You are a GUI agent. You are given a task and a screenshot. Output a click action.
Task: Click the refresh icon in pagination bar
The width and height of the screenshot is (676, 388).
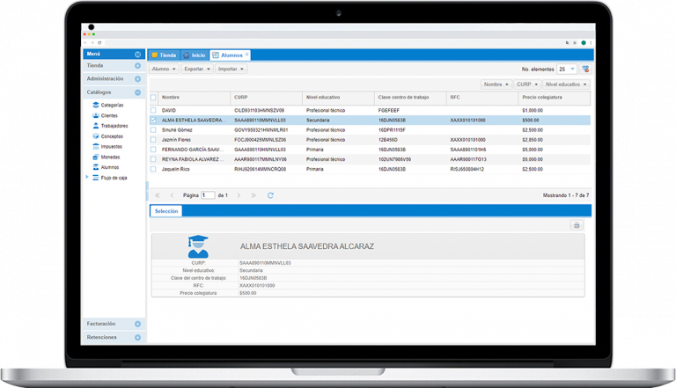[x=270, y=194]
